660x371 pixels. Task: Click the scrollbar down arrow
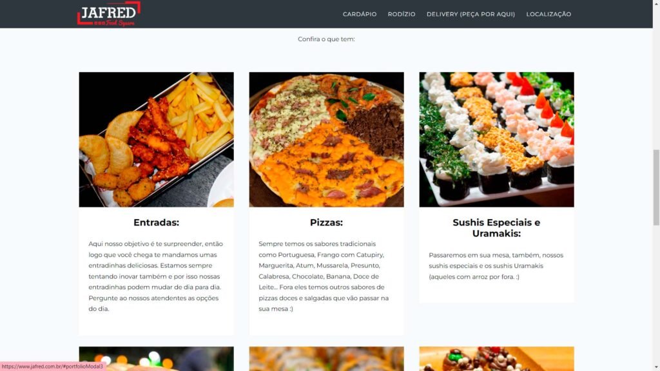coord(656,367)
